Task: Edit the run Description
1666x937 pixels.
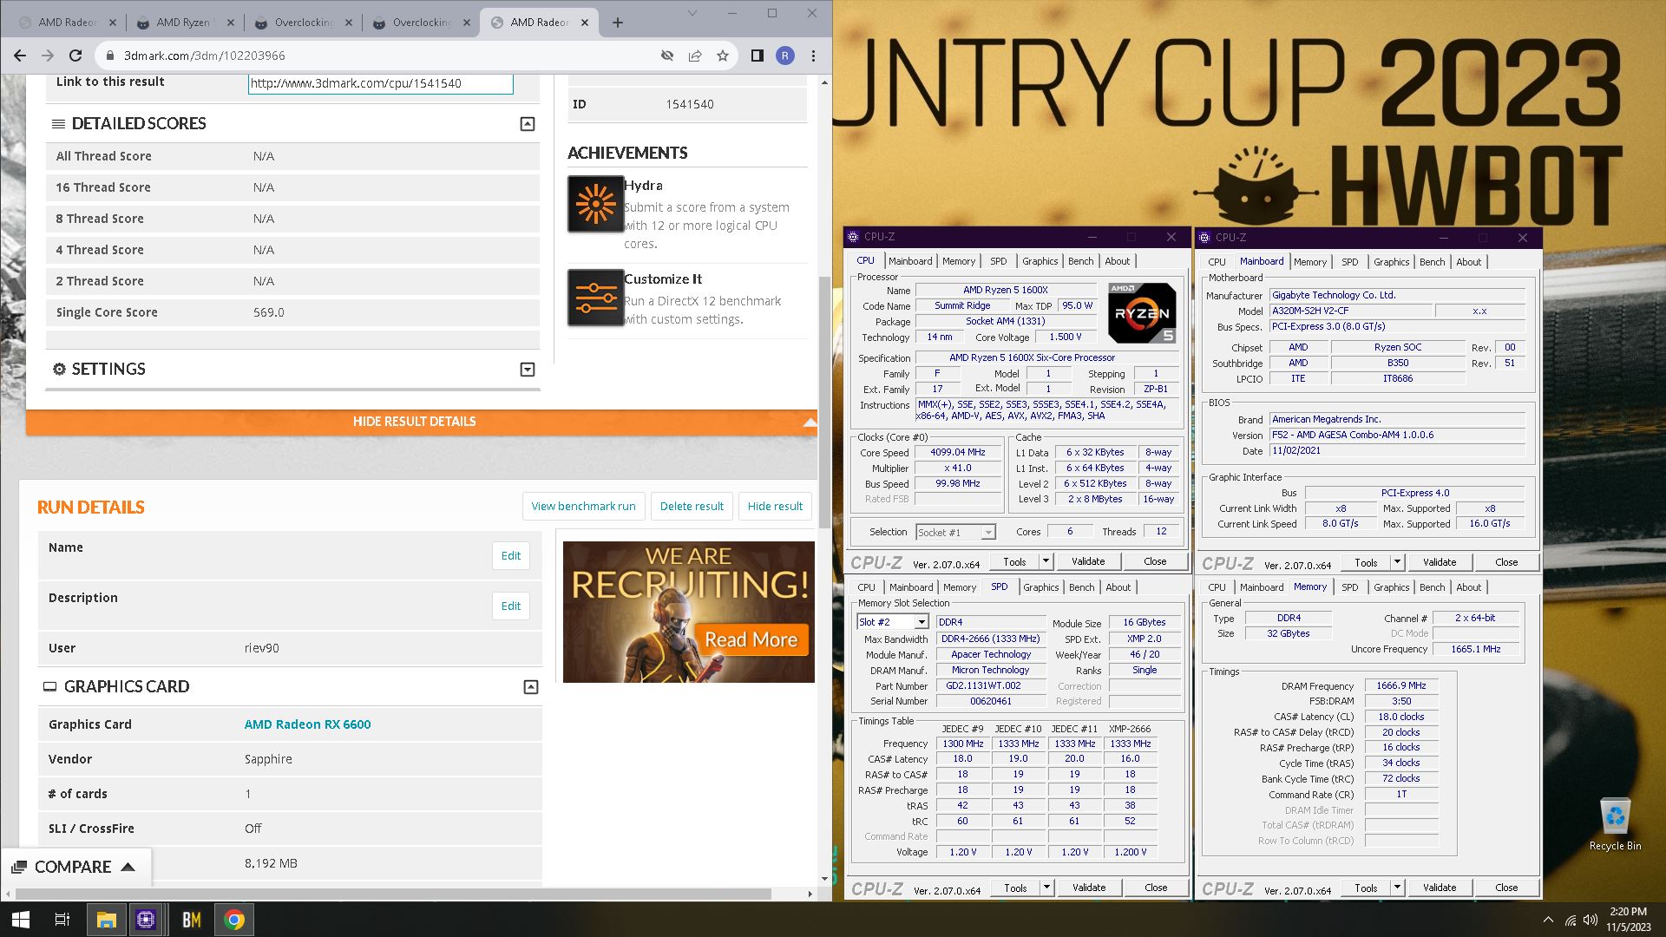Action: click(511, 606)
